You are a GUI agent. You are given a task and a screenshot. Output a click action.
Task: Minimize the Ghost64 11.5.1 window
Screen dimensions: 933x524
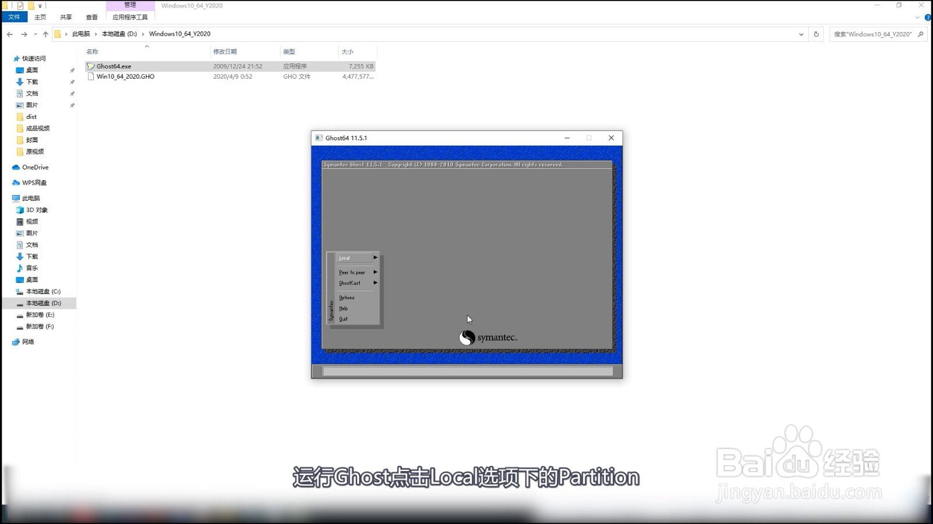(x=567, y=138)
